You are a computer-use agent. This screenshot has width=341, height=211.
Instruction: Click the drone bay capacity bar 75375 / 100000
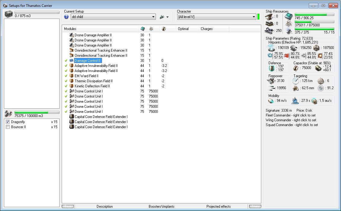tap(37, 112)
